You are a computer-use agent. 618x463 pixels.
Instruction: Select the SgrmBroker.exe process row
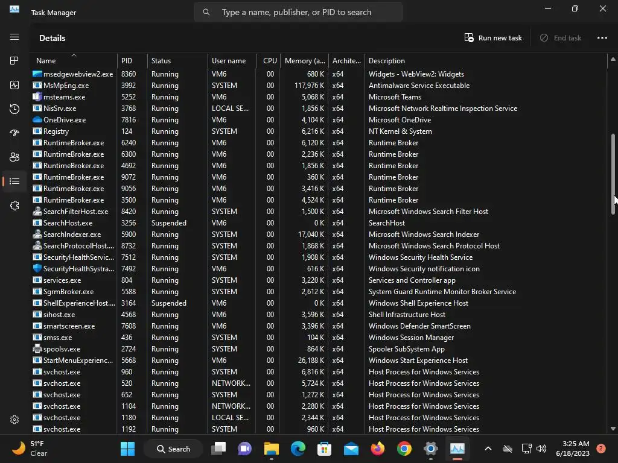(319, 292)
